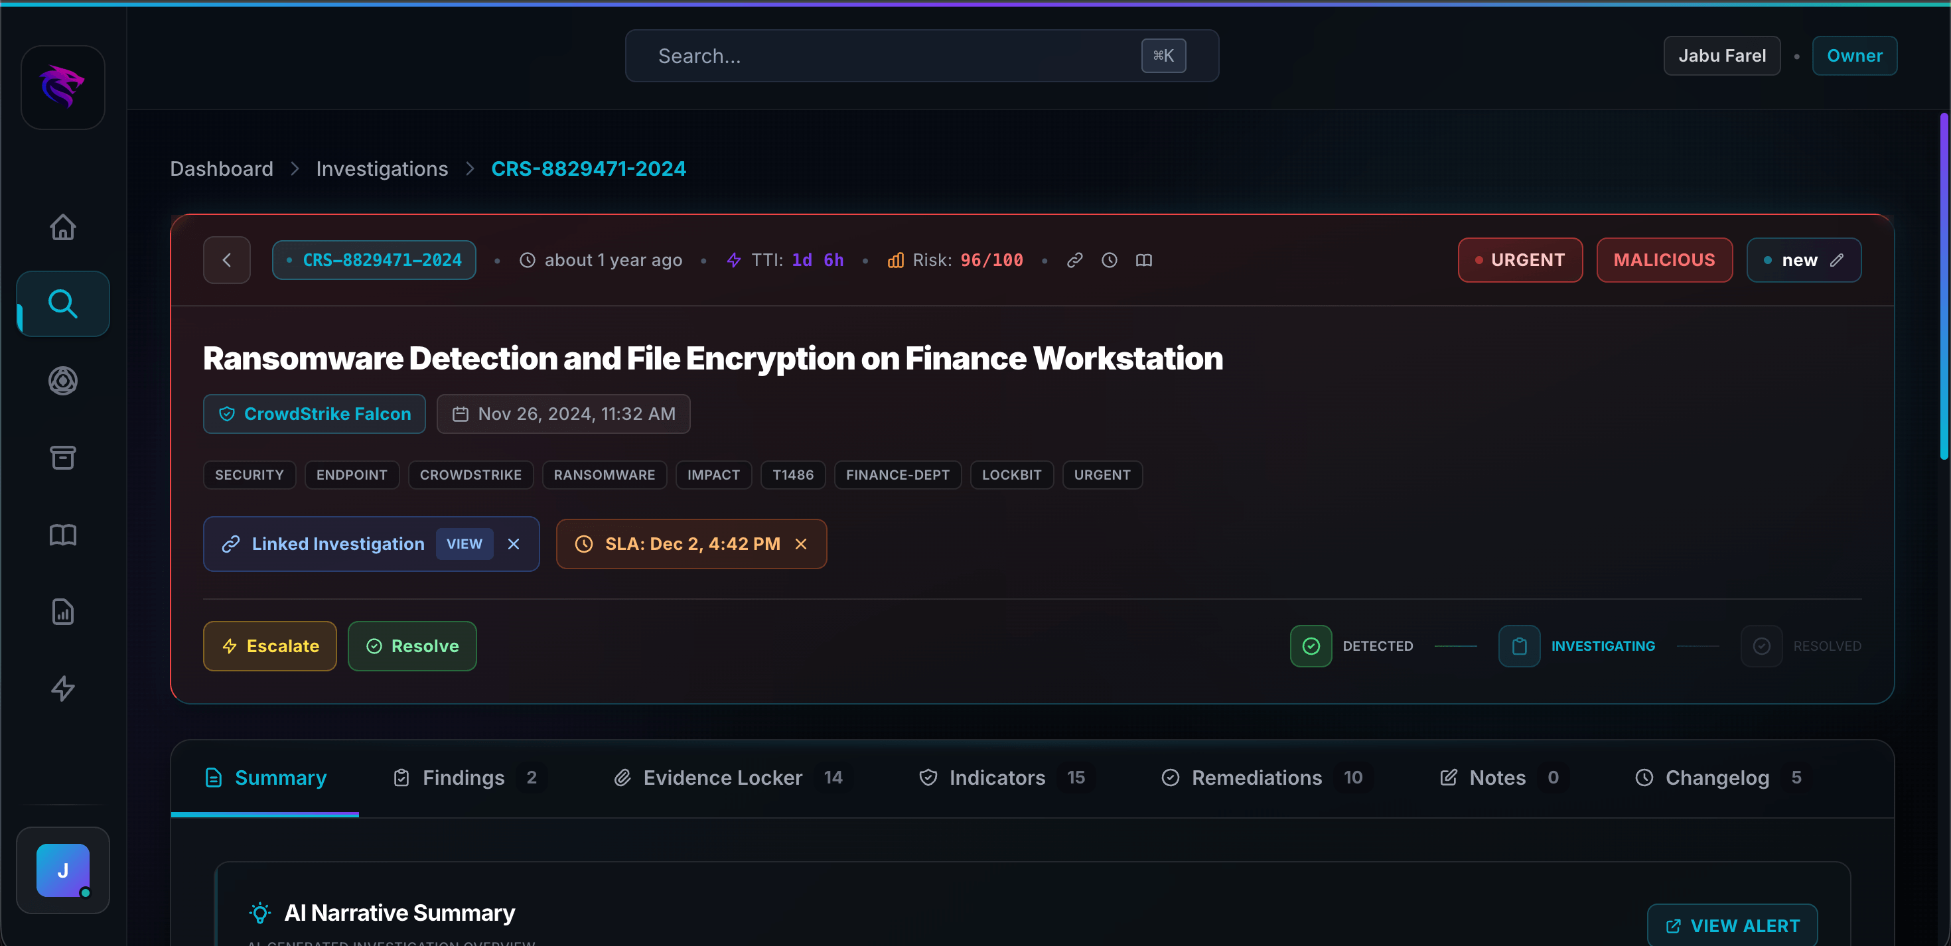Open the detections radar icon in sidebar
1951x946 pixels.
[63, 381]
